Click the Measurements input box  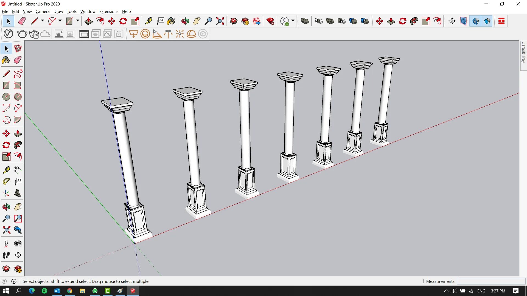491,281
